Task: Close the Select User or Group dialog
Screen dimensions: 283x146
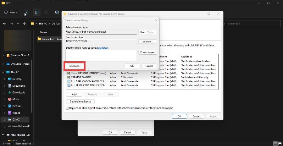Action: 156,20
